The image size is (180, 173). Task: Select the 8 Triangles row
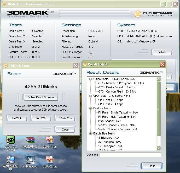109,138
